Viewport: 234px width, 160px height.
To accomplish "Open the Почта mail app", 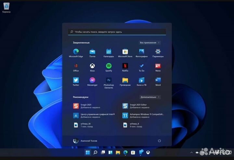I will (x=92, y=53).
